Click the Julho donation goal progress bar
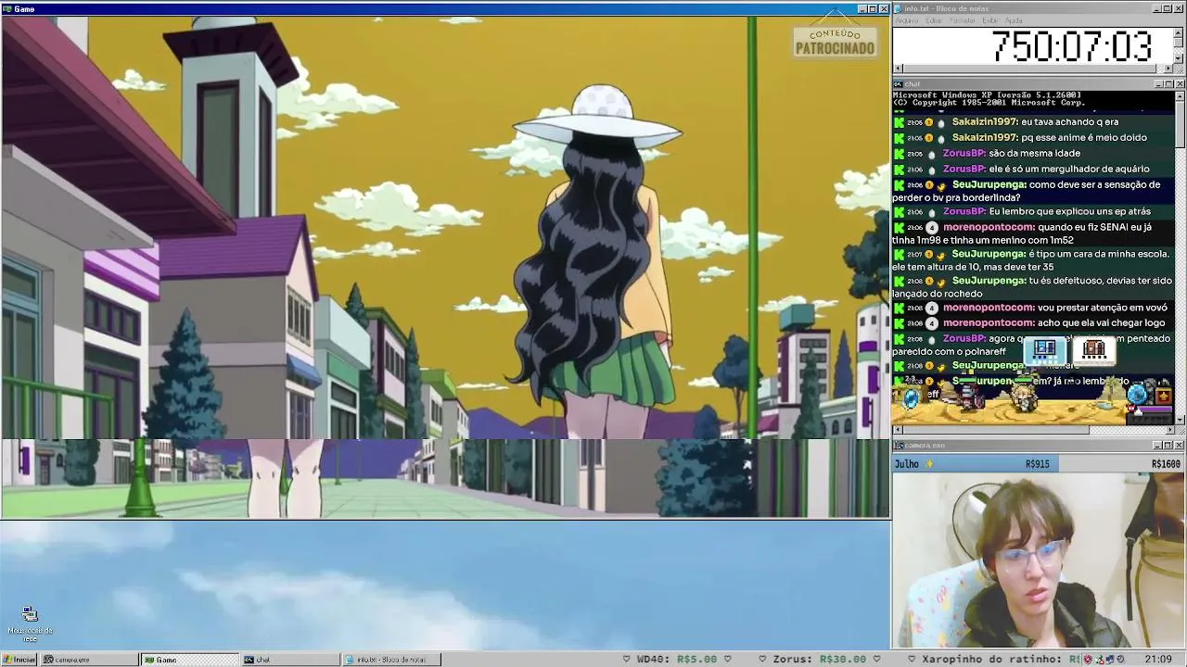Viewport: 1187px width, 667px height. point(1039,463)
